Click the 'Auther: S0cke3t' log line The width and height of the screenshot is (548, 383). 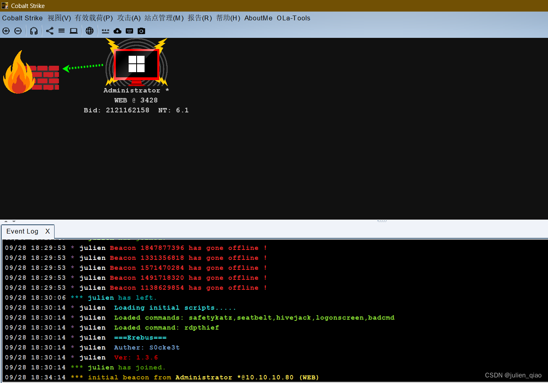pos(92,348)
